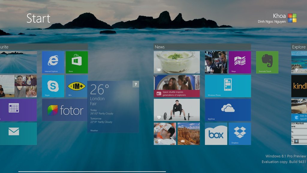The image size is (307, 173).
Task: Click the notification badge showing 7
Action: tap(136, 84)
